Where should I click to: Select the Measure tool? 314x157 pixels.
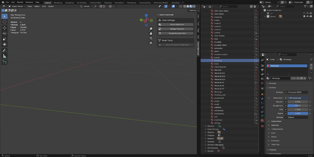[4, 56]
